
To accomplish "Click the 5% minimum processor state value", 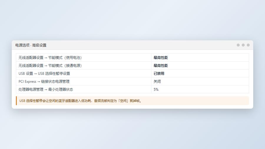I will (156, 89).
